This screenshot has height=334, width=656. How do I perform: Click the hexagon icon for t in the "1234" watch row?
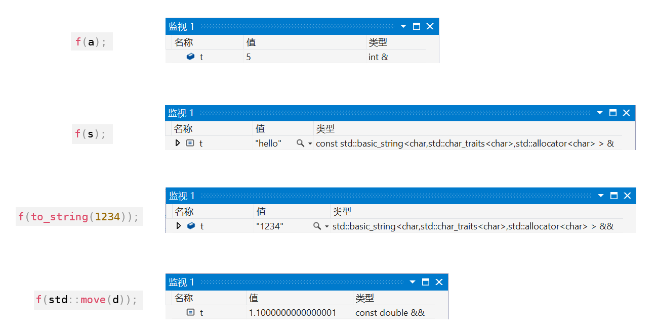point(190,226)
